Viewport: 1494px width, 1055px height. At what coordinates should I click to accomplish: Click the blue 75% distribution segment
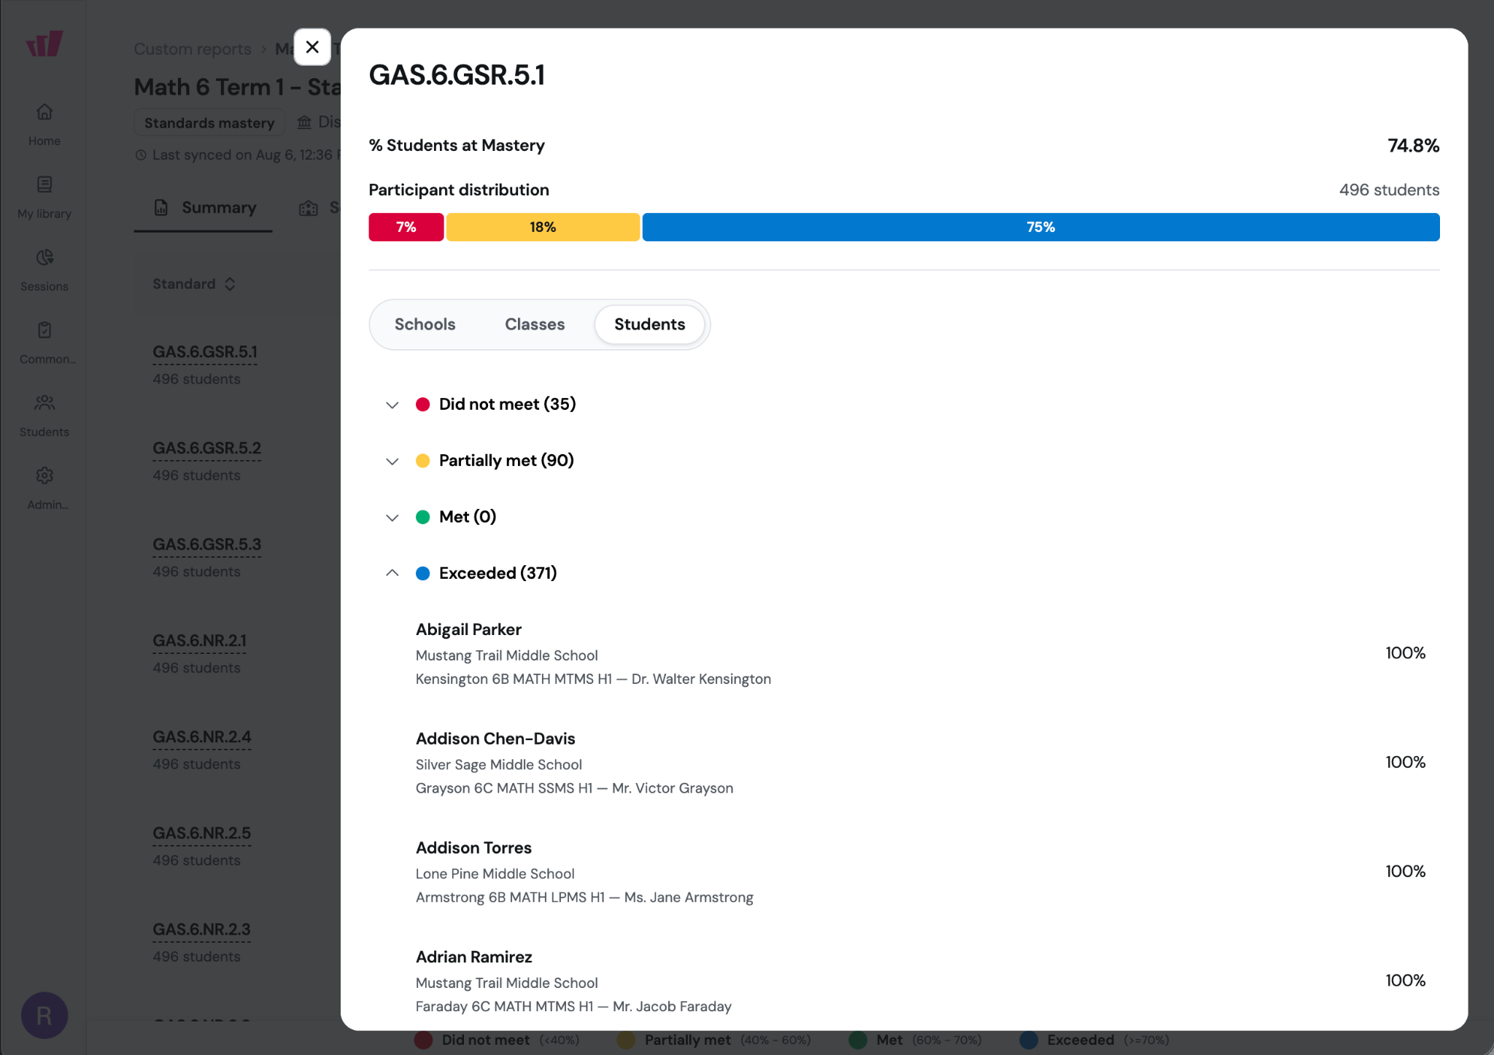pyautogui.click(x=1041, y=227)
